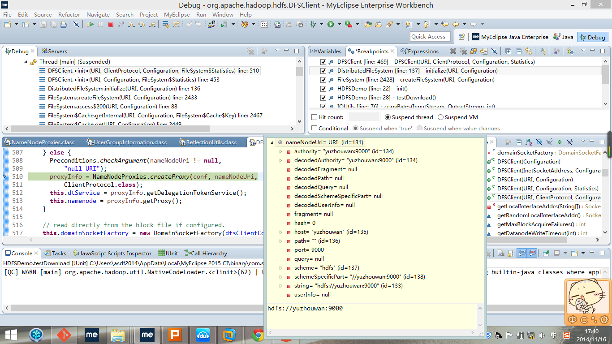612x344 pixels.
Task: Expand the host "yuzhouwan" tree node
Action: (281, 232)
